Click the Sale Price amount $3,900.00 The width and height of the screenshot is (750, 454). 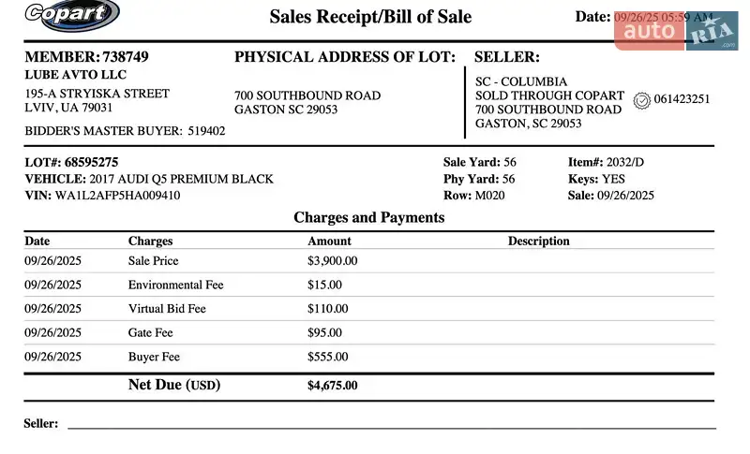coord(332,260)
